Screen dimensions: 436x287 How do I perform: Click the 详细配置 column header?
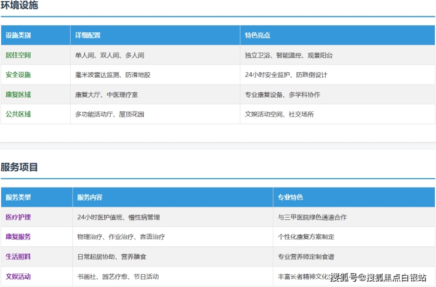(88, 35)
